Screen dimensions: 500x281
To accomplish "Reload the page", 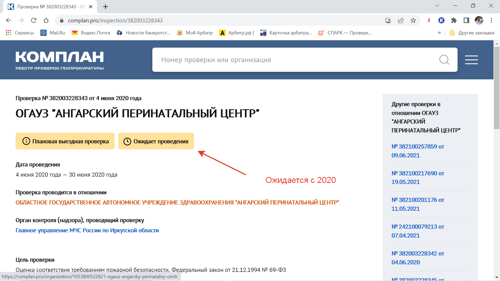I will pyautogui.click(x=34, y=20).
